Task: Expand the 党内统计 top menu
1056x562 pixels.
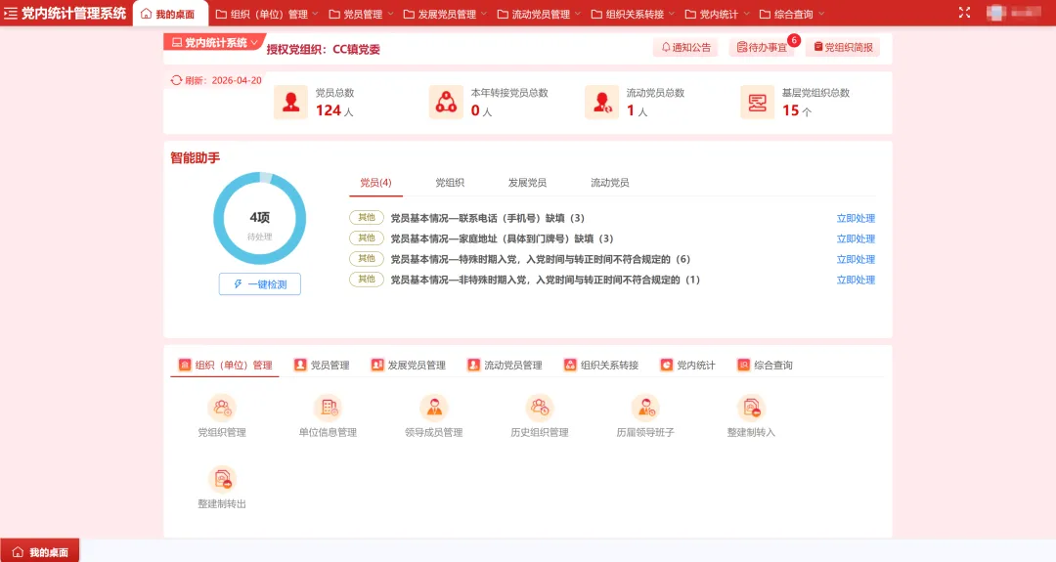Action: coord(718,14)
